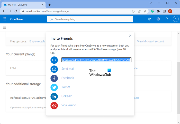This screenshot has width=180, height=124.
Task: Open the Premium diamond icon
Action: point(149,19)
